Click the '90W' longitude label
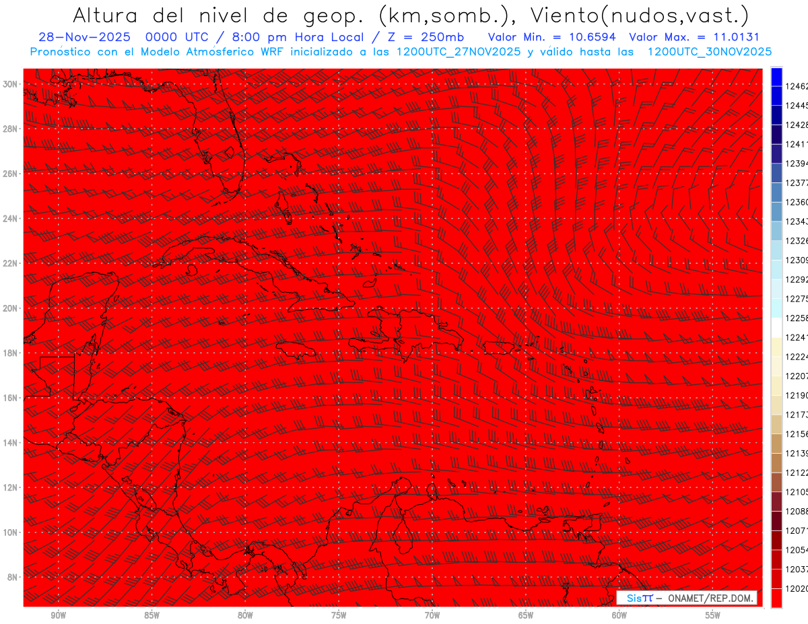This screenshot has height=624, width=808. [x=58, y=615]
